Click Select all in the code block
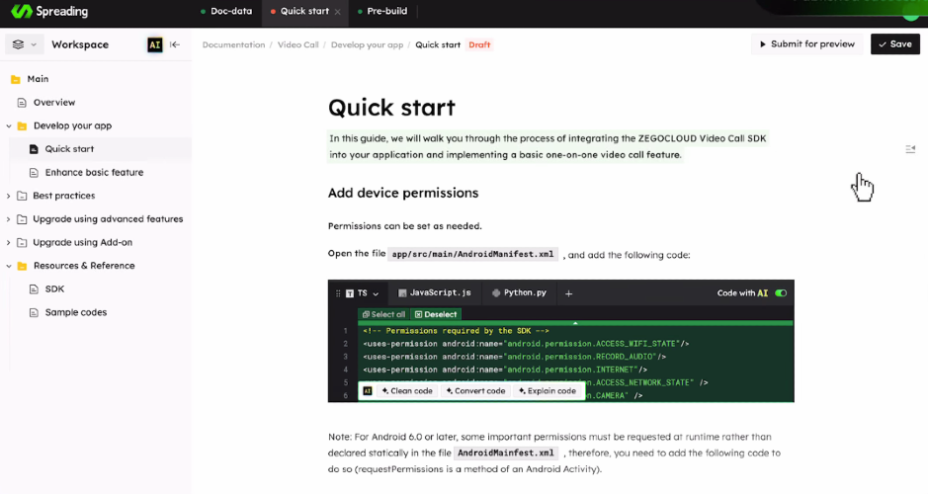Screen dimensions: 928x494 coord(383,315)
